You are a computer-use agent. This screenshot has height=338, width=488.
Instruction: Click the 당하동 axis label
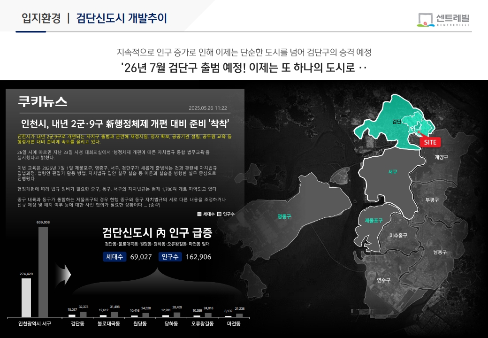tap(171, 324)
